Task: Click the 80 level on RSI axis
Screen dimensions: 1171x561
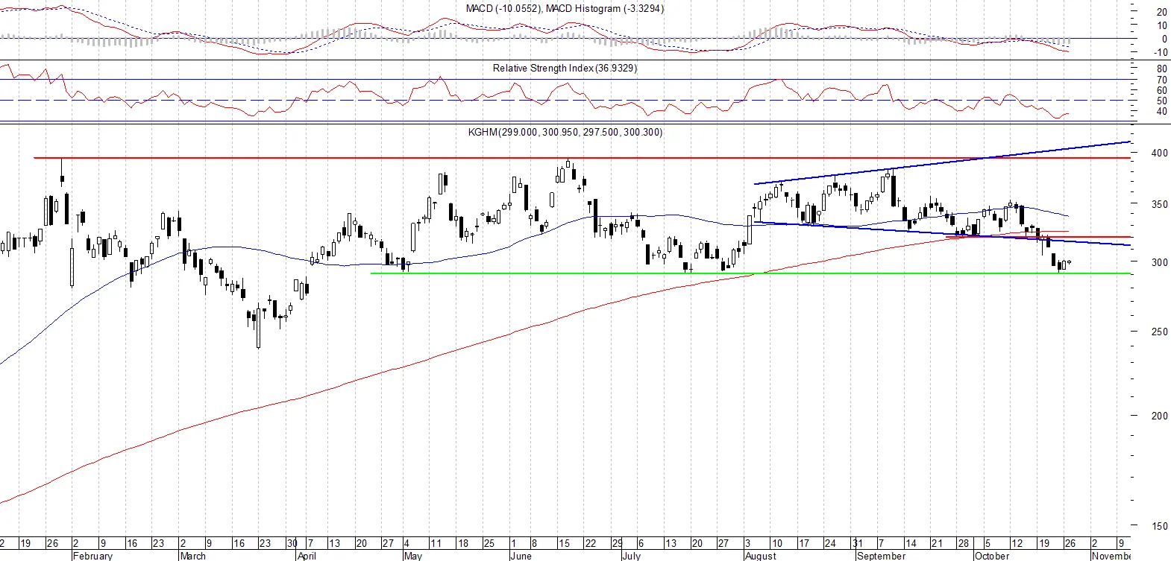Action: (x=1161, y=69)
